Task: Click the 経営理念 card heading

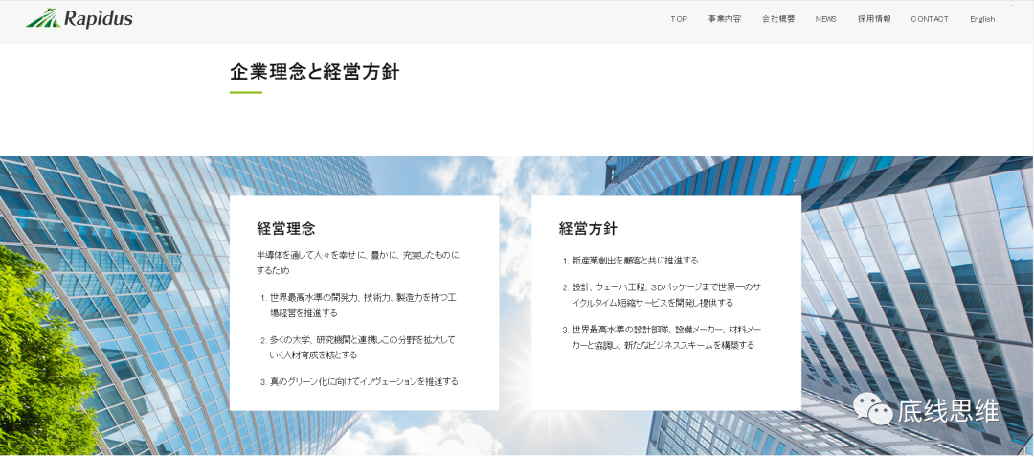Action: point(286,229)
